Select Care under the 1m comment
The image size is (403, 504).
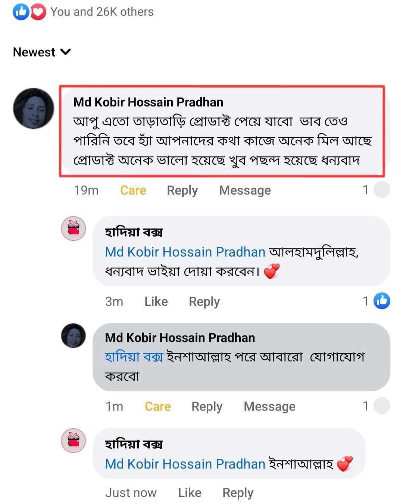[157, 406]
